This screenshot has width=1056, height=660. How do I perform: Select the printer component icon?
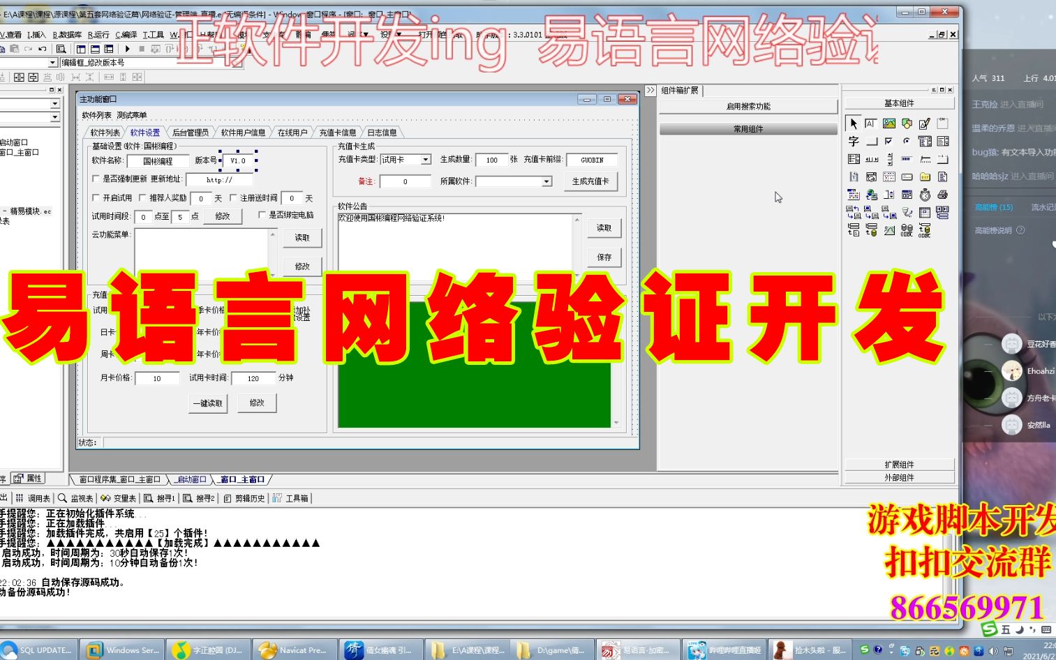[x=943, y=195]
